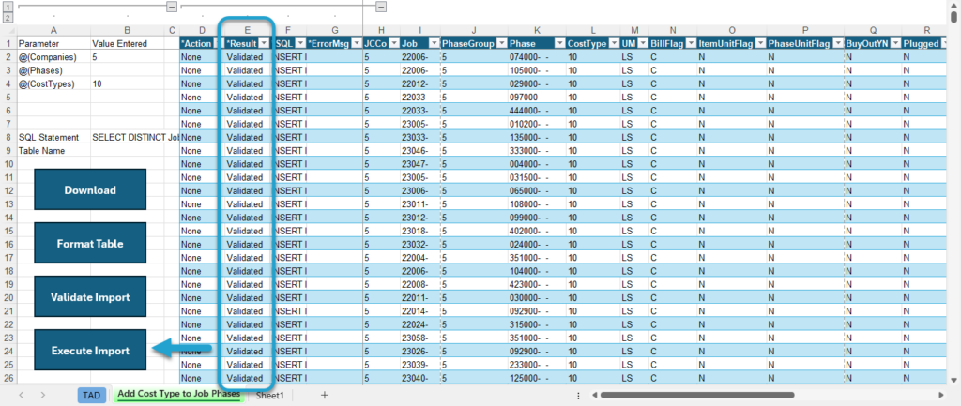Open the ItemUnitFlag filter dropdown
This screenshot has width=961, height=406.
pyautogui.click(x=760, y=43)
